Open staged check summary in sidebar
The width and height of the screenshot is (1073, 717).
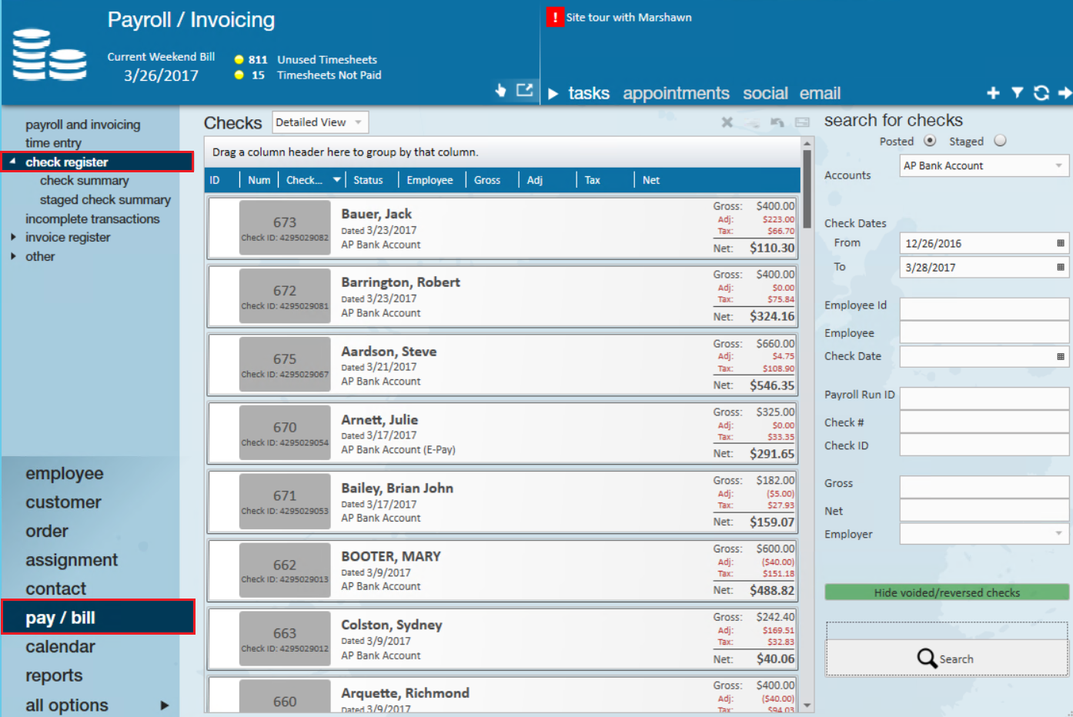pyautogui.click(x=105, y=200)
